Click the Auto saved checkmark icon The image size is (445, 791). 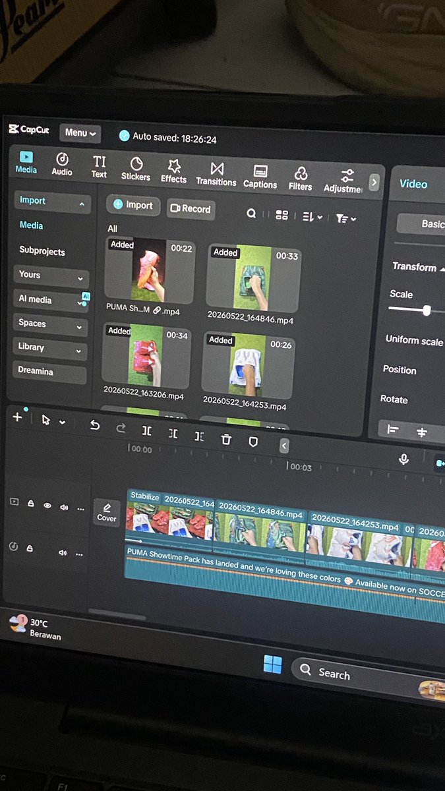click(124, 136)
